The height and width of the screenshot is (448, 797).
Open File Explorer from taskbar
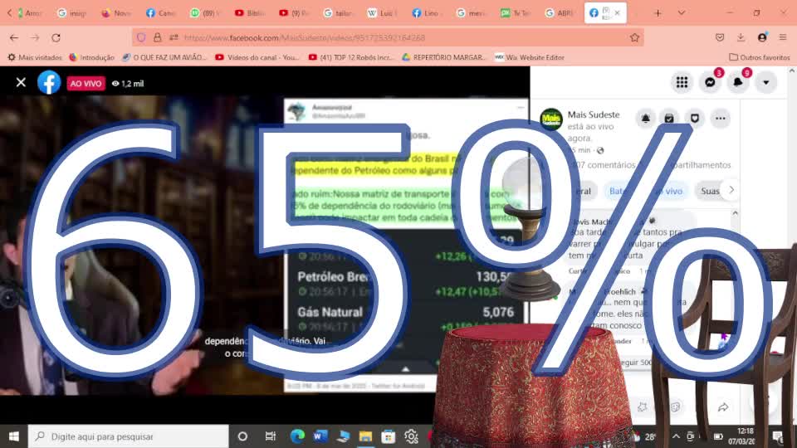(x=365, y=436)
